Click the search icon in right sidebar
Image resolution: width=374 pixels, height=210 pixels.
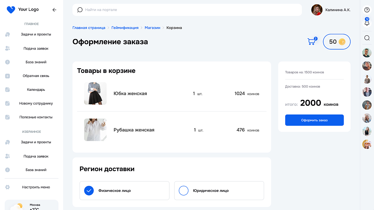tap(367, 38)
